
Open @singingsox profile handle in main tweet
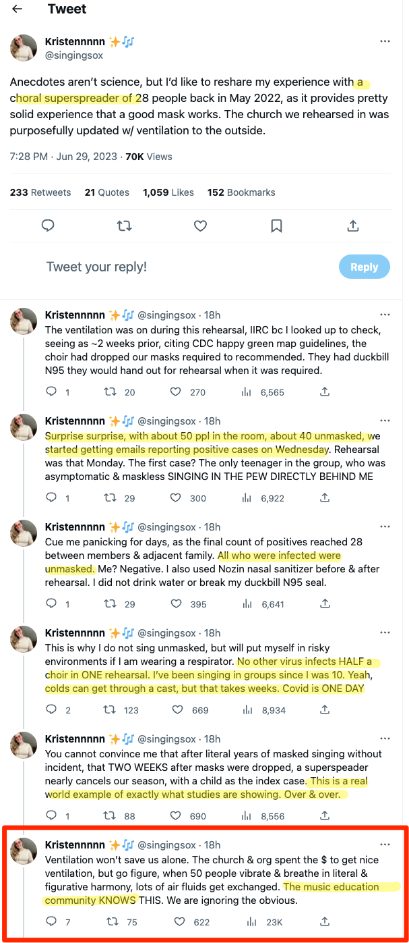(x=74, y=55)
